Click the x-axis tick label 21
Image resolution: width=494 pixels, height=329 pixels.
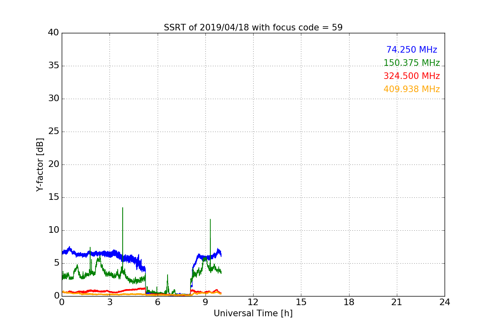(x=397, y=302)
